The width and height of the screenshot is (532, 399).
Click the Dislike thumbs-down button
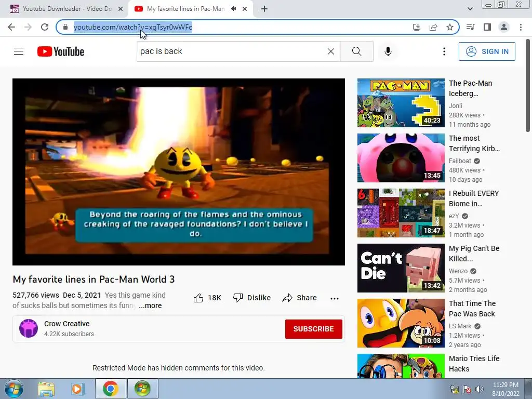coord(252,298)
